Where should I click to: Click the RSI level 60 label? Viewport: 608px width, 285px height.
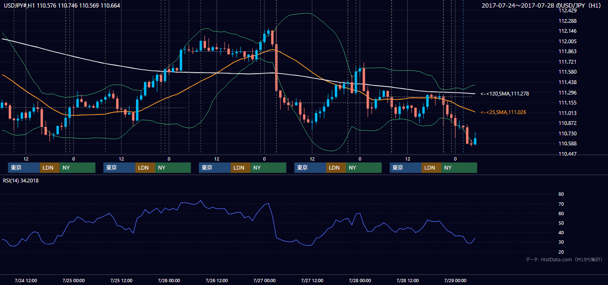click(561, 213)
